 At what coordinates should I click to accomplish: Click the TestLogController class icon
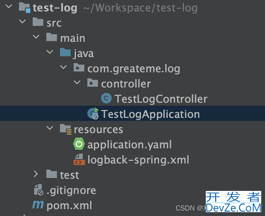tap(106, 98)
